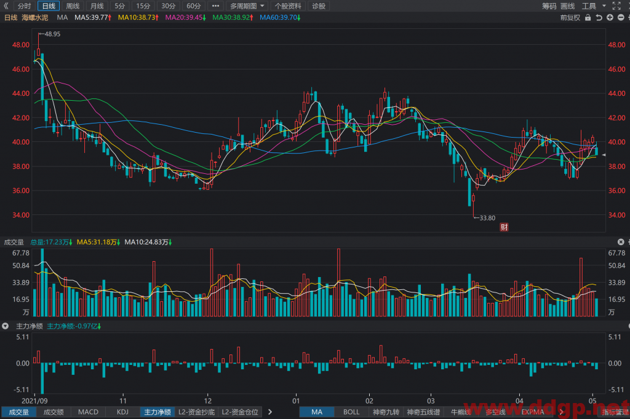Close the 成交量 volume panel
The image size is (630, 419).
(621, 242)
